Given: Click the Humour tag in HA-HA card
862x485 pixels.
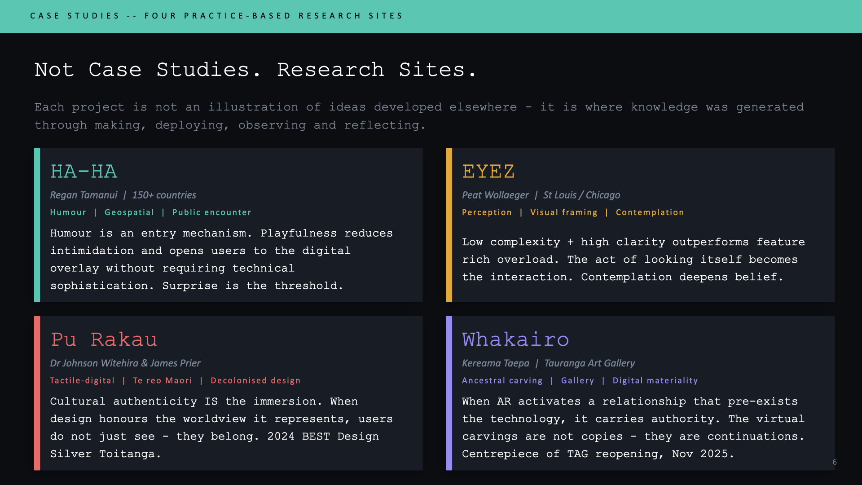Looking at the screenshot, I should point(68,212).
